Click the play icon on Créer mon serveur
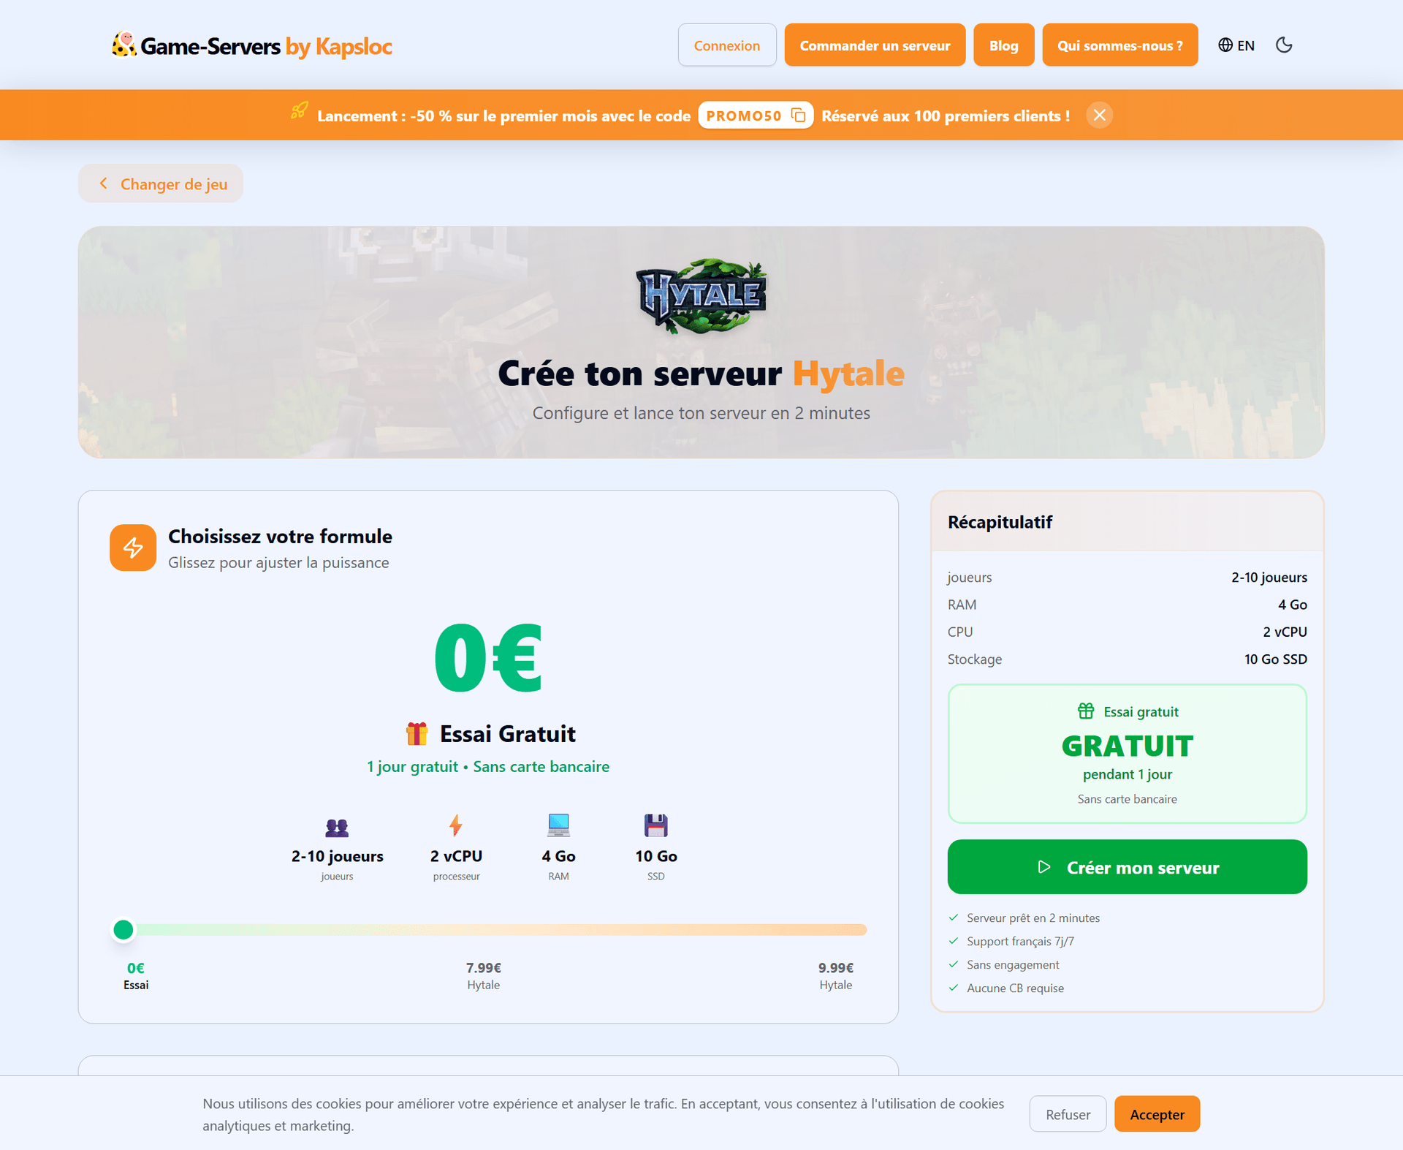 (1044, 867)
